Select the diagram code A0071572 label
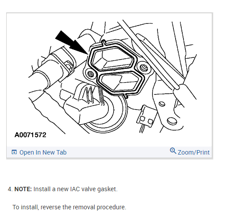Viewport: 241px width, 223px height. click(x=31, y=135)
